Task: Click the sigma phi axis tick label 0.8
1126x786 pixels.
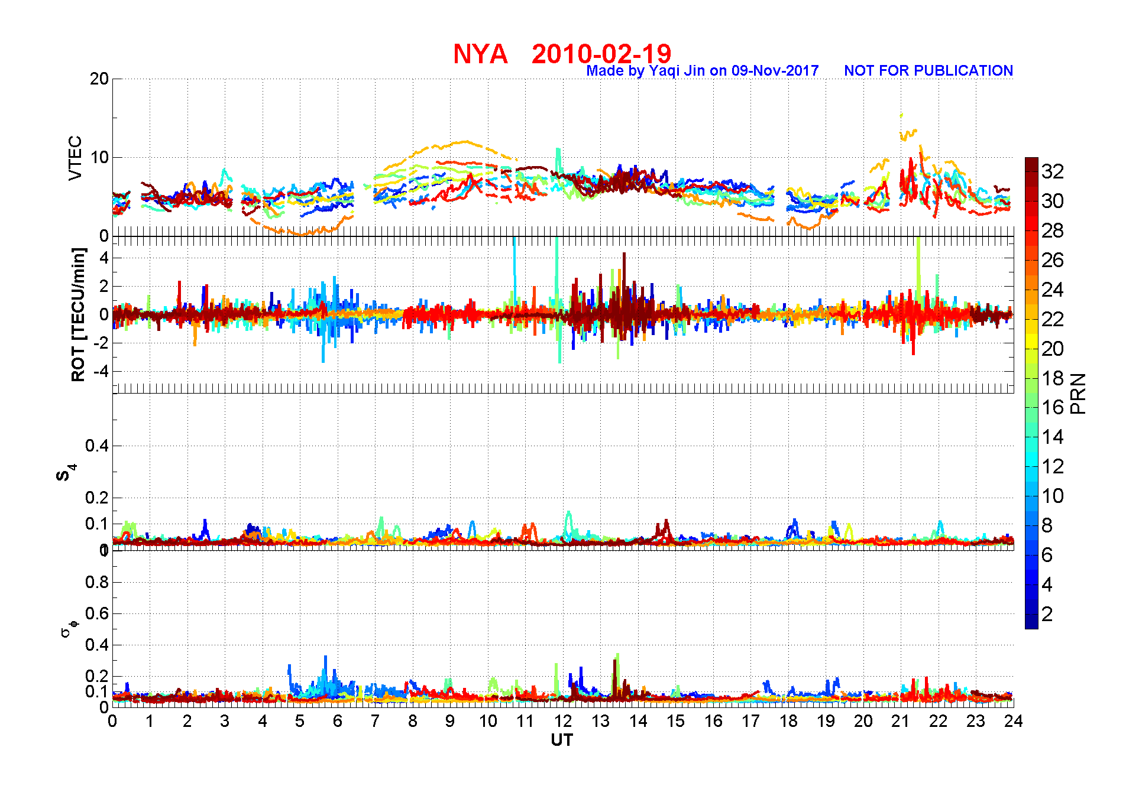Action: click(x=97, y=582)
